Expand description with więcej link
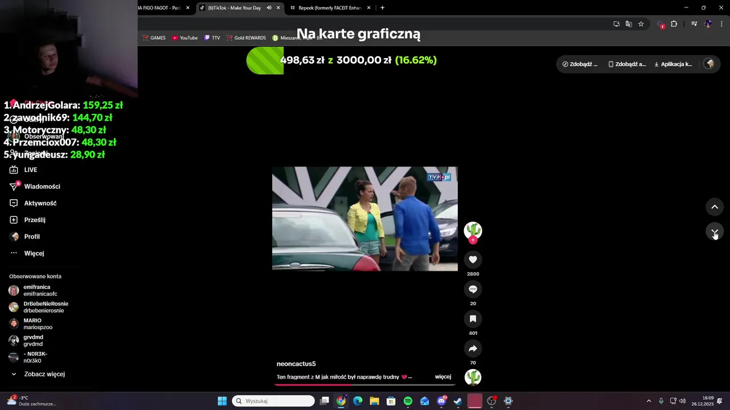The height and width of the screenshot is (410, 730). pos(443,376)
